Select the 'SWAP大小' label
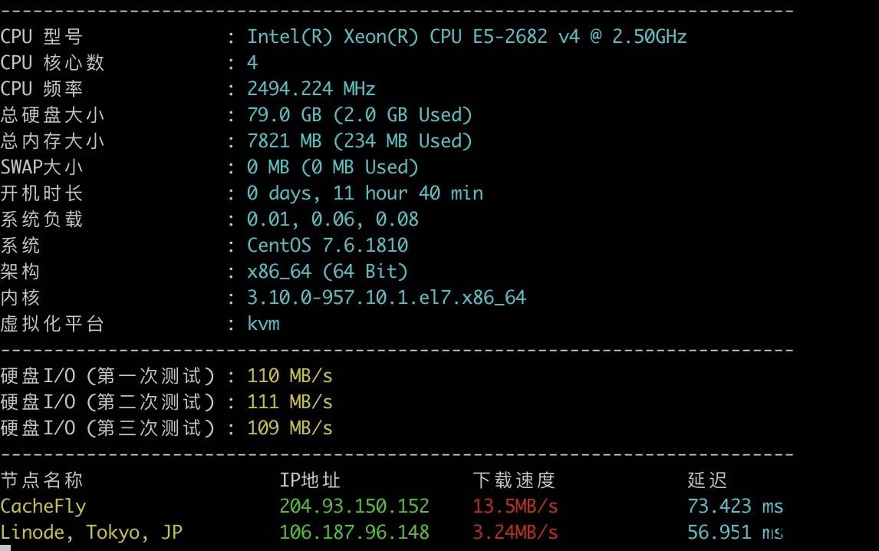 (41, 167)
